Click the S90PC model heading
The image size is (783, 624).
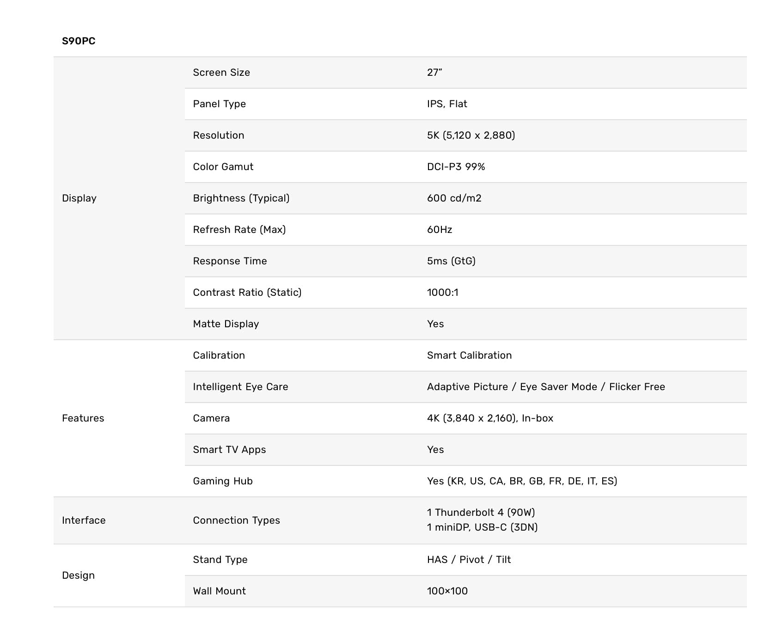pyautogui.click(x=79, y=41)
